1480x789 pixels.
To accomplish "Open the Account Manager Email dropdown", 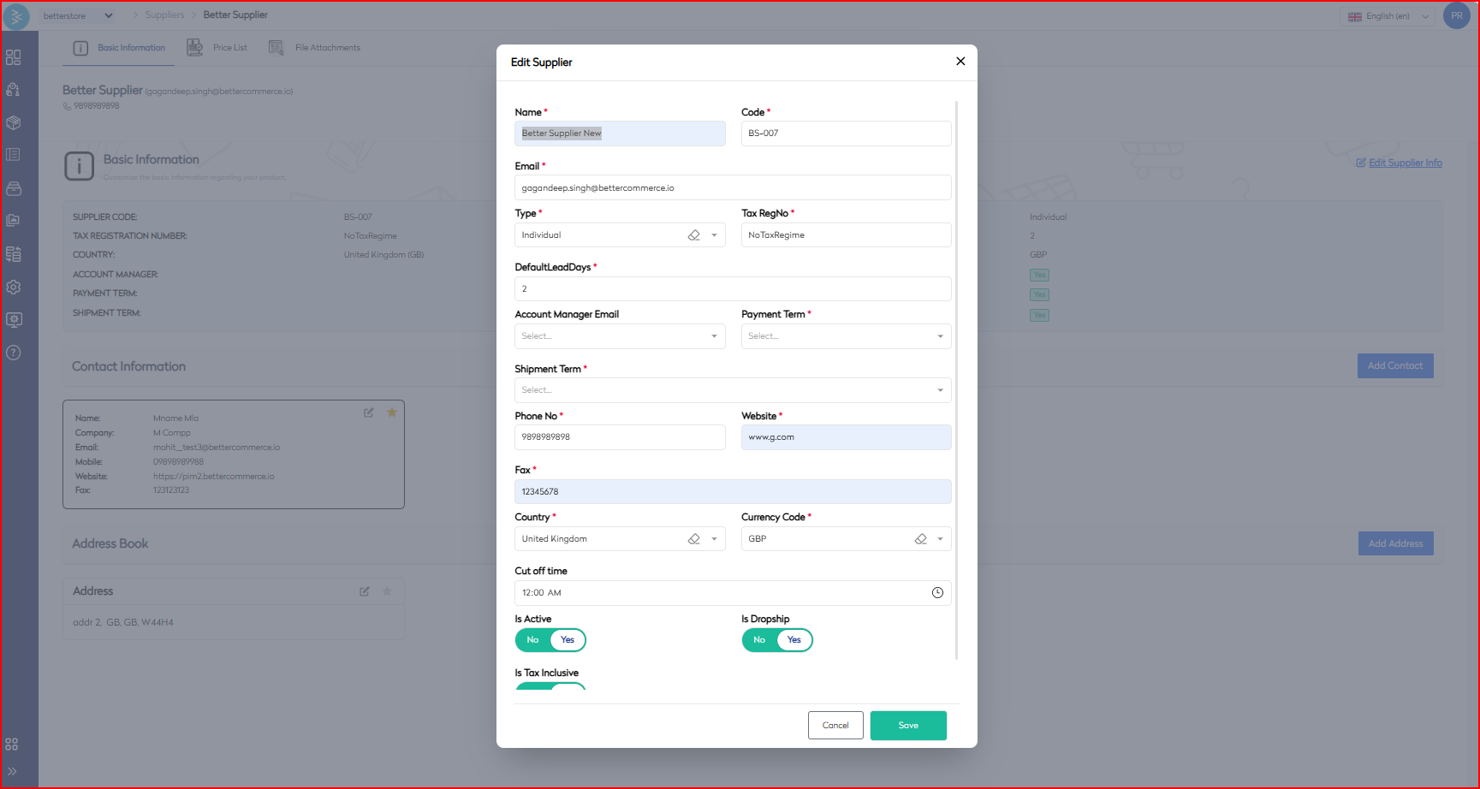I will 620,336.
